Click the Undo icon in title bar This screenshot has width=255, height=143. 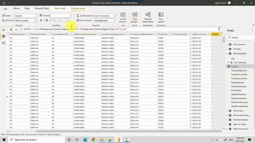[9, 3]
